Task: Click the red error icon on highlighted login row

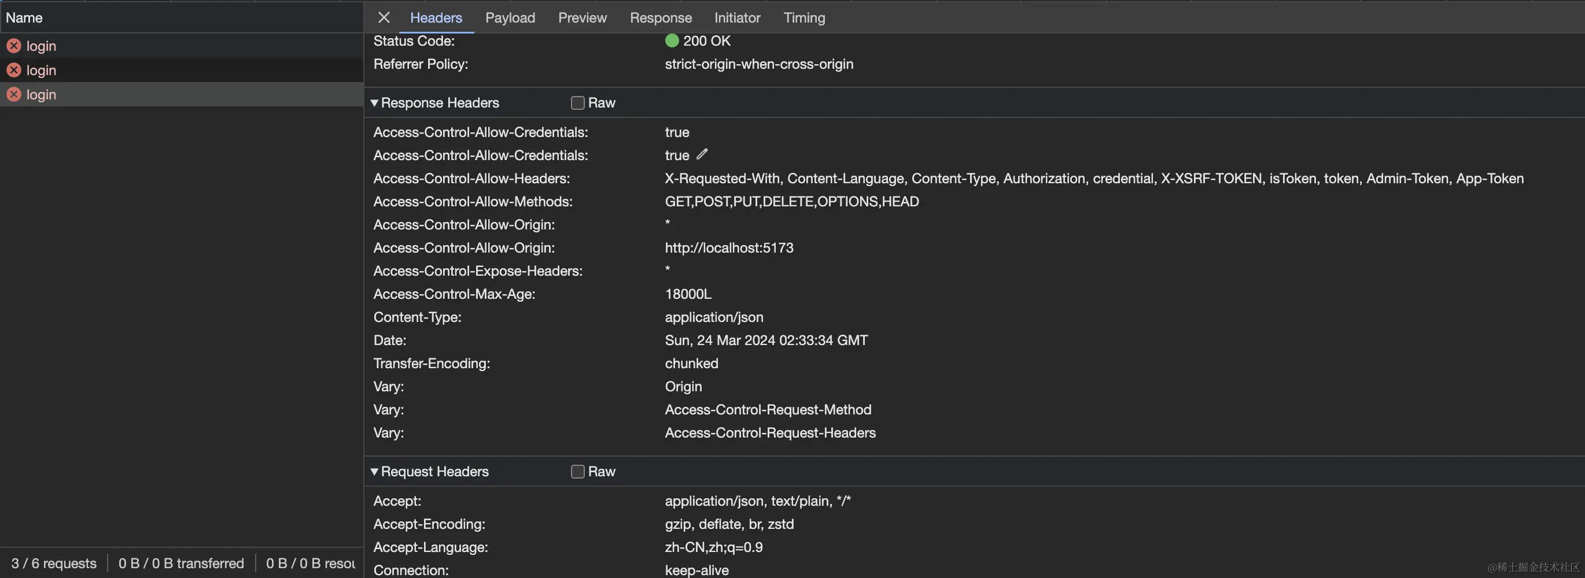Action: (x=13, y=94)
